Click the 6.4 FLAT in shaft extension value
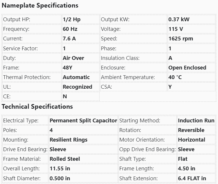Screen dimensions: 218x184 pyautogui.click(x=192, y=178)
